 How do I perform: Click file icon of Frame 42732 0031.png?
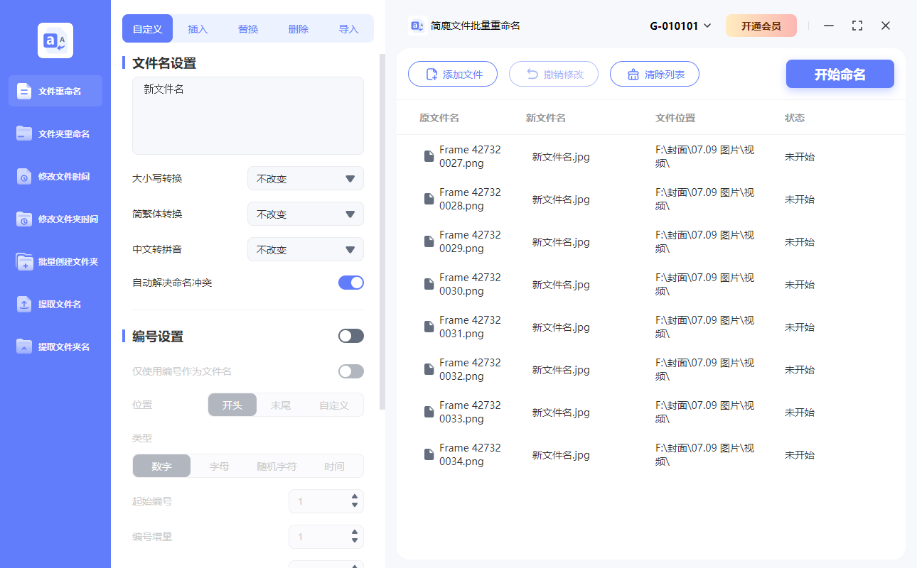(429, 327)
